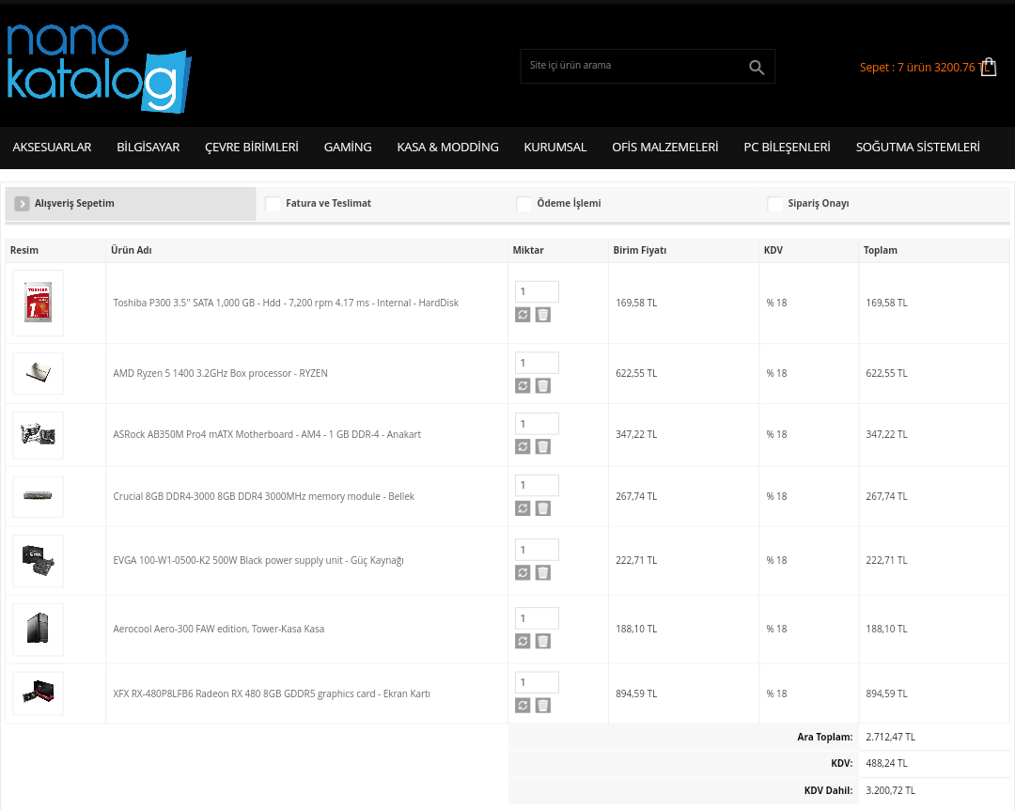Open the OFİS MALZEMELERİ menu
The width and height of the screenshot is (1015, 810).
[x=665, y=147]
